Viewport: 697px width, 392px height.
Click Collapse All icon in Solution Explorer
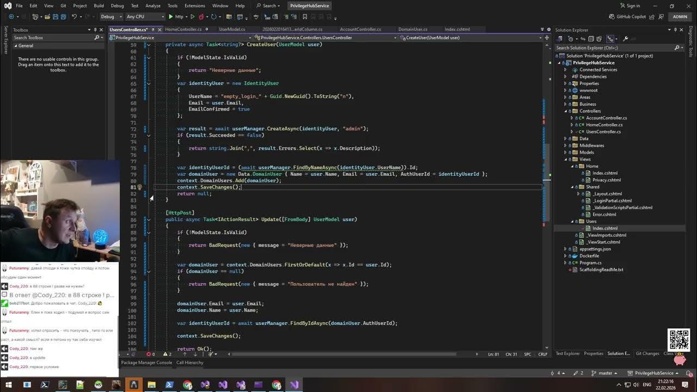point(591,39)
